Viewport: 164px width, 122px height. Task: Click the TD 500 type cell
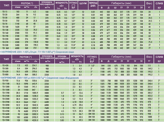coord(5,69)
